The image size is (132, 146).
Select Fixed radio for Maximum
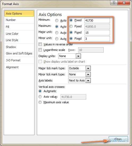pos(71,27)
